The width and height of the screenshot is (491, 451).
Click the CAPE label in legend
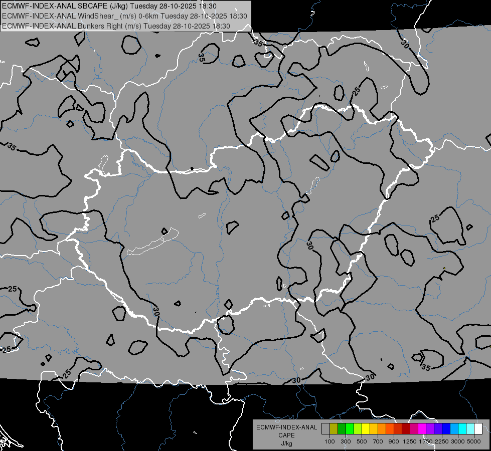point(286,435)
